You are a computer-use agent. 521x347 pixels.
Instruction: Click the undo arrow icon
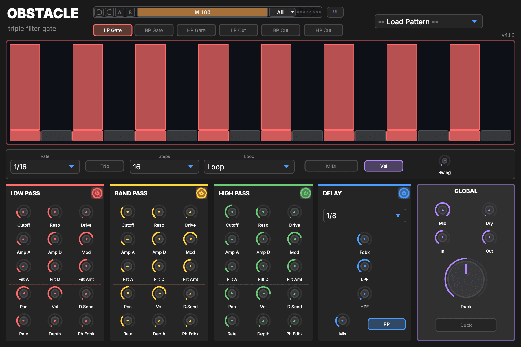click(x=99, y=12)
